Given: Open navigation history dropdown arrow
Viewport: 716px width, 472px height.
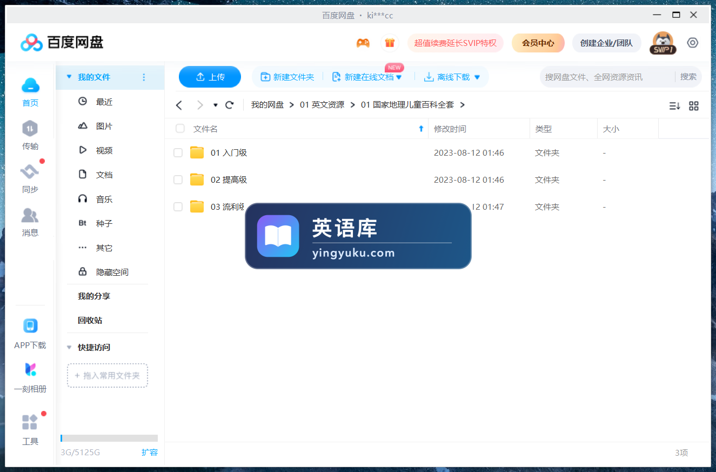Looking at the screenshot, I should click(x=216, y=105).
